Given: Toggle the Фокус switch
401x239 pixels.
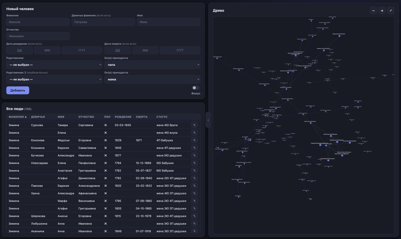Looking at the screenshot, I should click(x=196, y=88).
